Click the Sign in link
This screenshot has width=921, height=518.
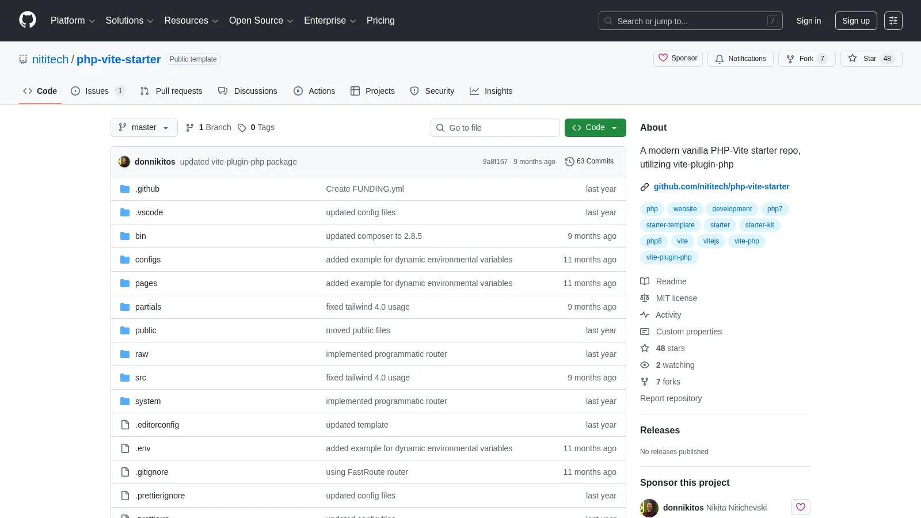pos(809,21)
